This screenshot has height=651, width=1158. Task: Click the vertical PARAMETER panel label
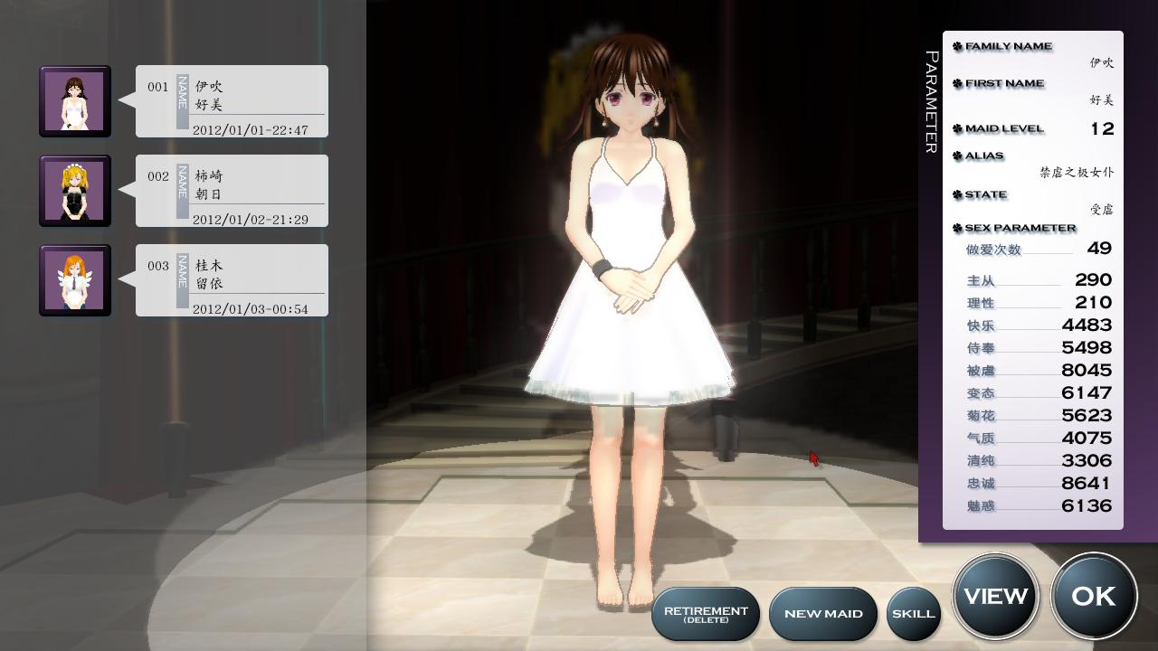pos(932,102)
